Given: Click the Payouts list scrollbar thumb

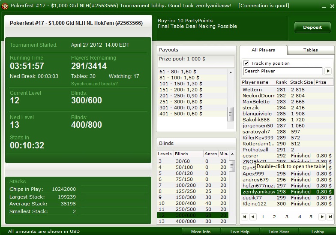Looking at the screenshot, I should click(231, 114).
